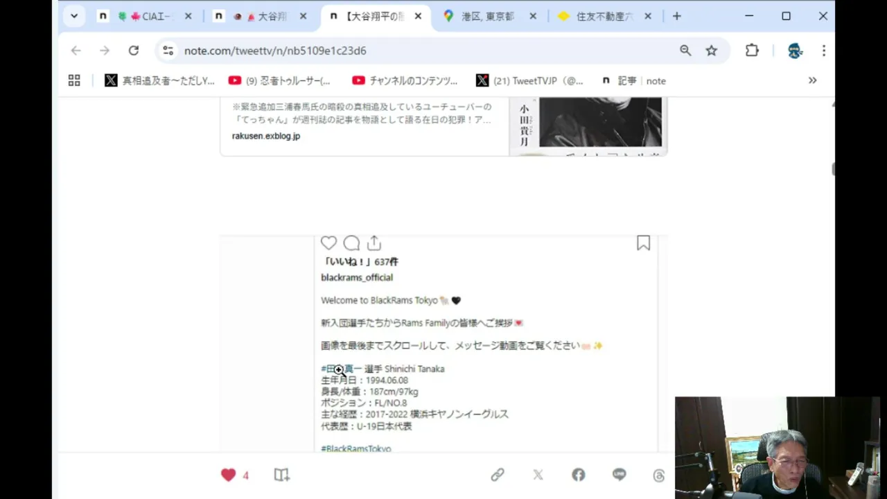Open the 小田貫月 book cover thumbnail
Image resolution: width=887 pixels, height=499 pixels.
(x=588, y=126)
